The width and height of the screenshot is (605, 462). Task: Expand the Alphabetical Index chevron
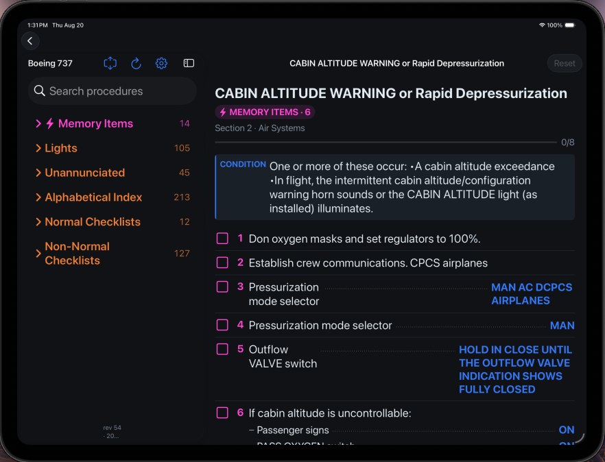tap(38, 197)
